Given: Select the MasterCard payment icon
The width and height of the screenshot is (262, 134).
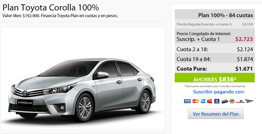Looking at the screenshot, I should [x=195, y=101].
